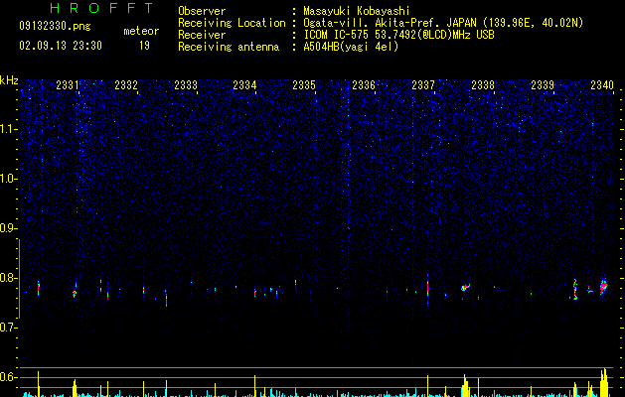The image size is (625, 397).
Task: Click the A504HB(yagi 4el) antenna text
Action: [x=351, y=47]
